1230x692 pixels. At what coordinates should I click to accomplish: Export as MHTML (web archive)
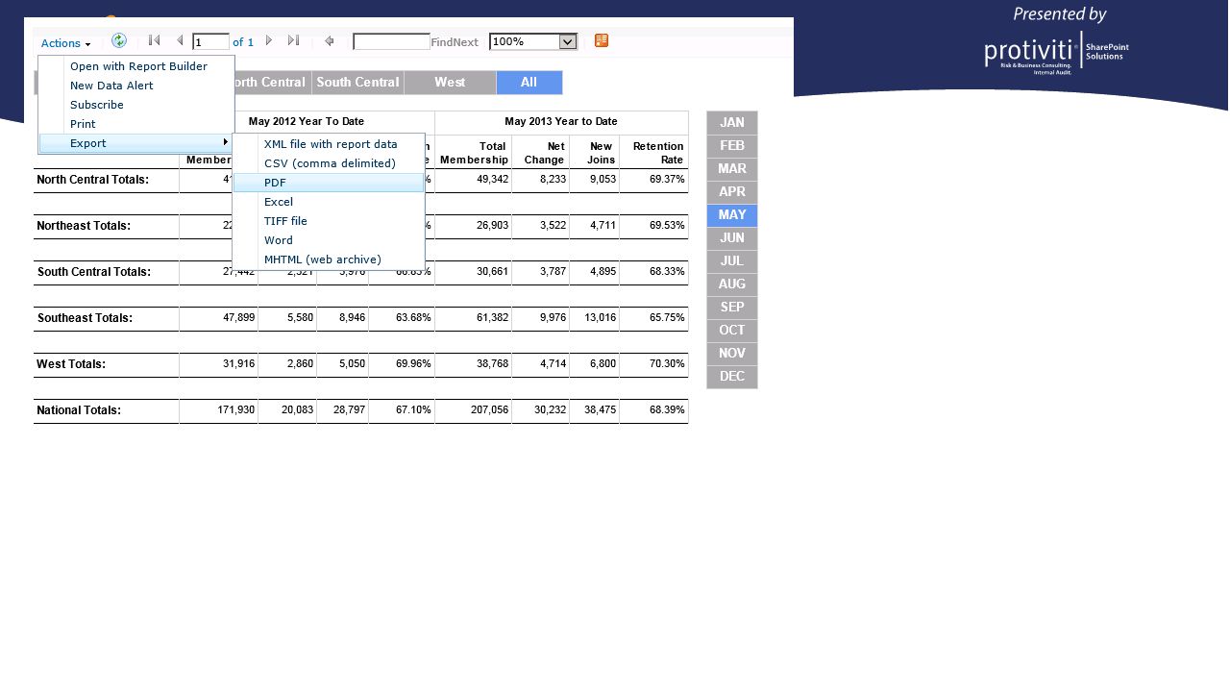pos(323,259)
